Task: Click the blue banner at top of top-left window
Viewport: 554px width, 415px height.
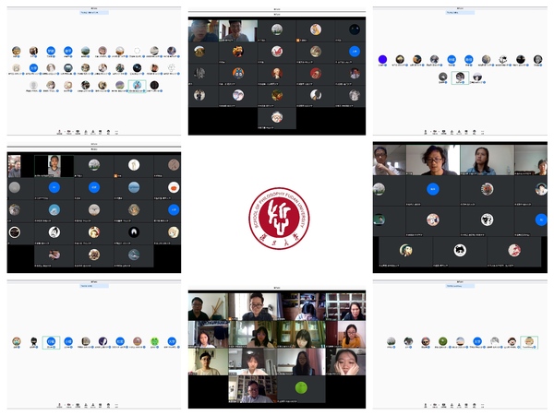Action: pyautogui.click(x=92, y=13)
